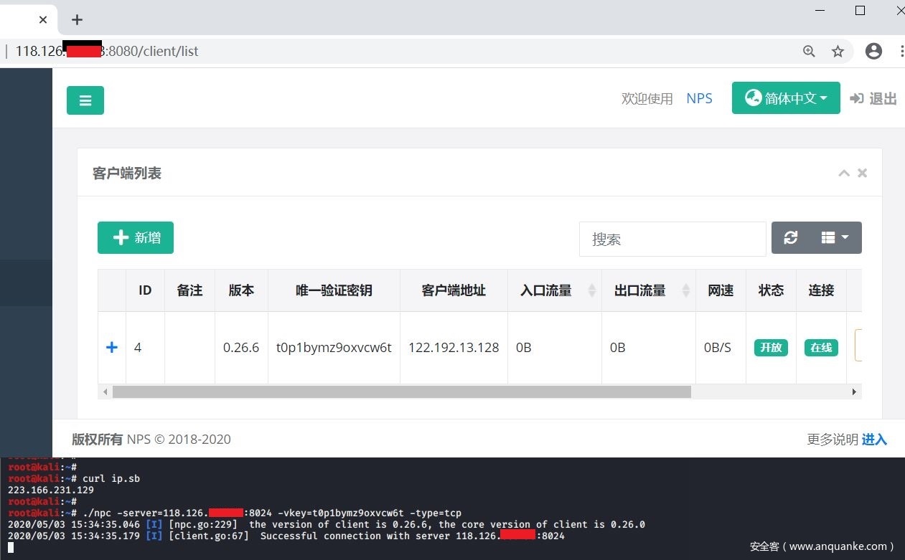
Task: Open a new browser tab
Action: point(78,19)
